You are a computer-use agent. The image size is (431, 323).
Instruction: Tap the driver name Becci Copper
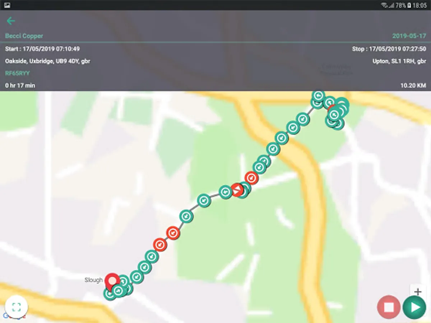[24, 36]
